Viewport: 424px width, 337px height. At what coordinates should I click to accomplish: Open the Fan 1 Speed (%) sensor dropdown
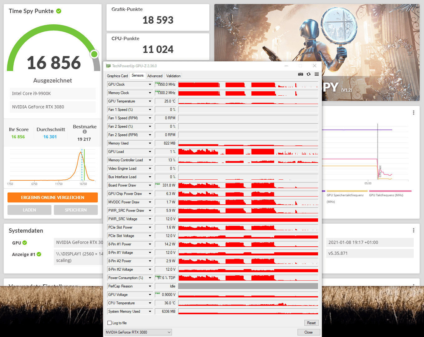coord(150,110)
